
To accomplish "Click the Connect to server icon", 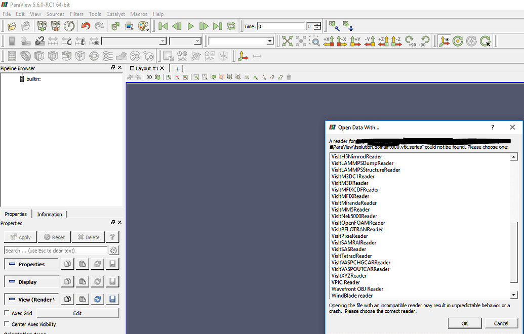I will (x=42, y=26).
